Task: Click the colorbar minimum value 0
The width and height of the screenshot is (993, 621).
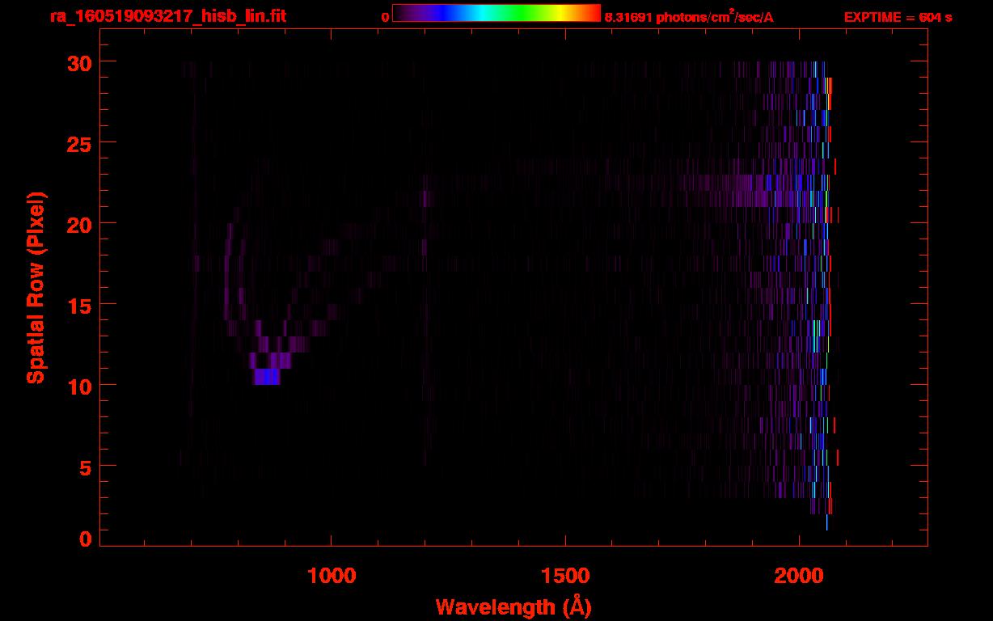Action: (386, 17)
